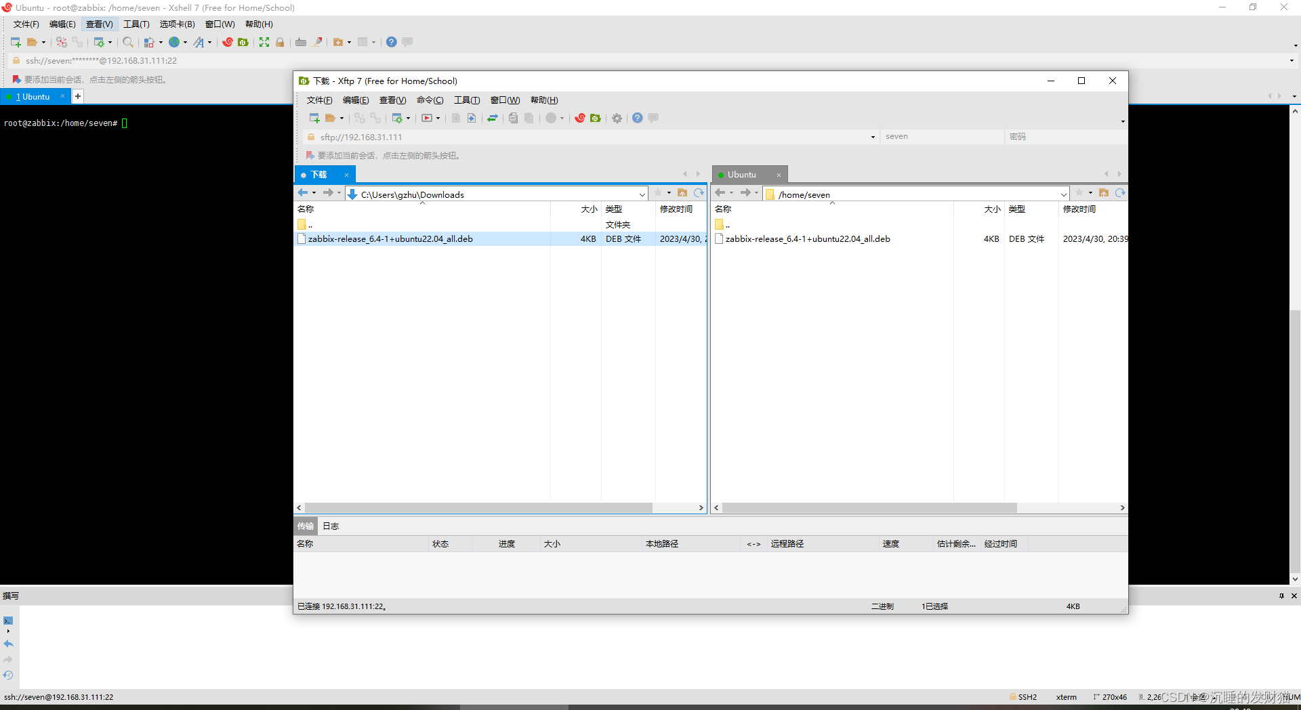Image resolution: width=1301 pixels, height=710 pixels.
Task: Click the highlighter pen icon in Xshell
Action: point(317,42)
